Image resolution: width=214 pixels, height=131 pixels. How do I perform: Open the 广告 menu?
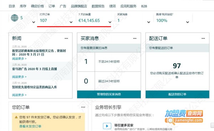point(63,6)
